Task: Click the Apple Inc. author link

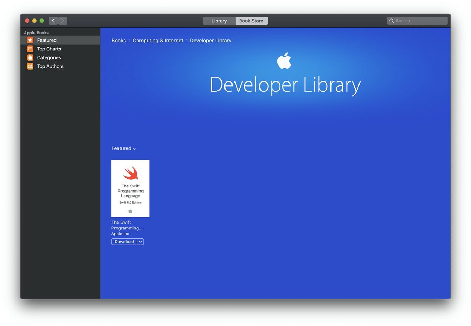Action: (x=121, y=234)
